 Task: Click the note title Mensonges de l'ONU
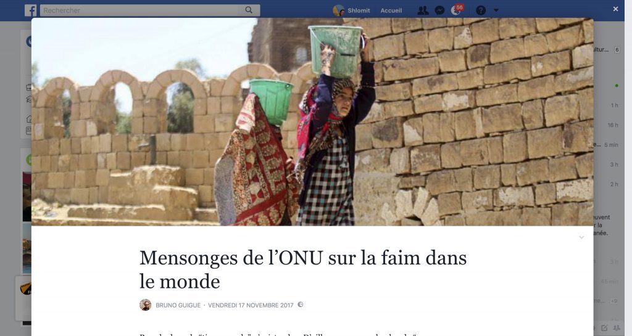click(302, 269)
